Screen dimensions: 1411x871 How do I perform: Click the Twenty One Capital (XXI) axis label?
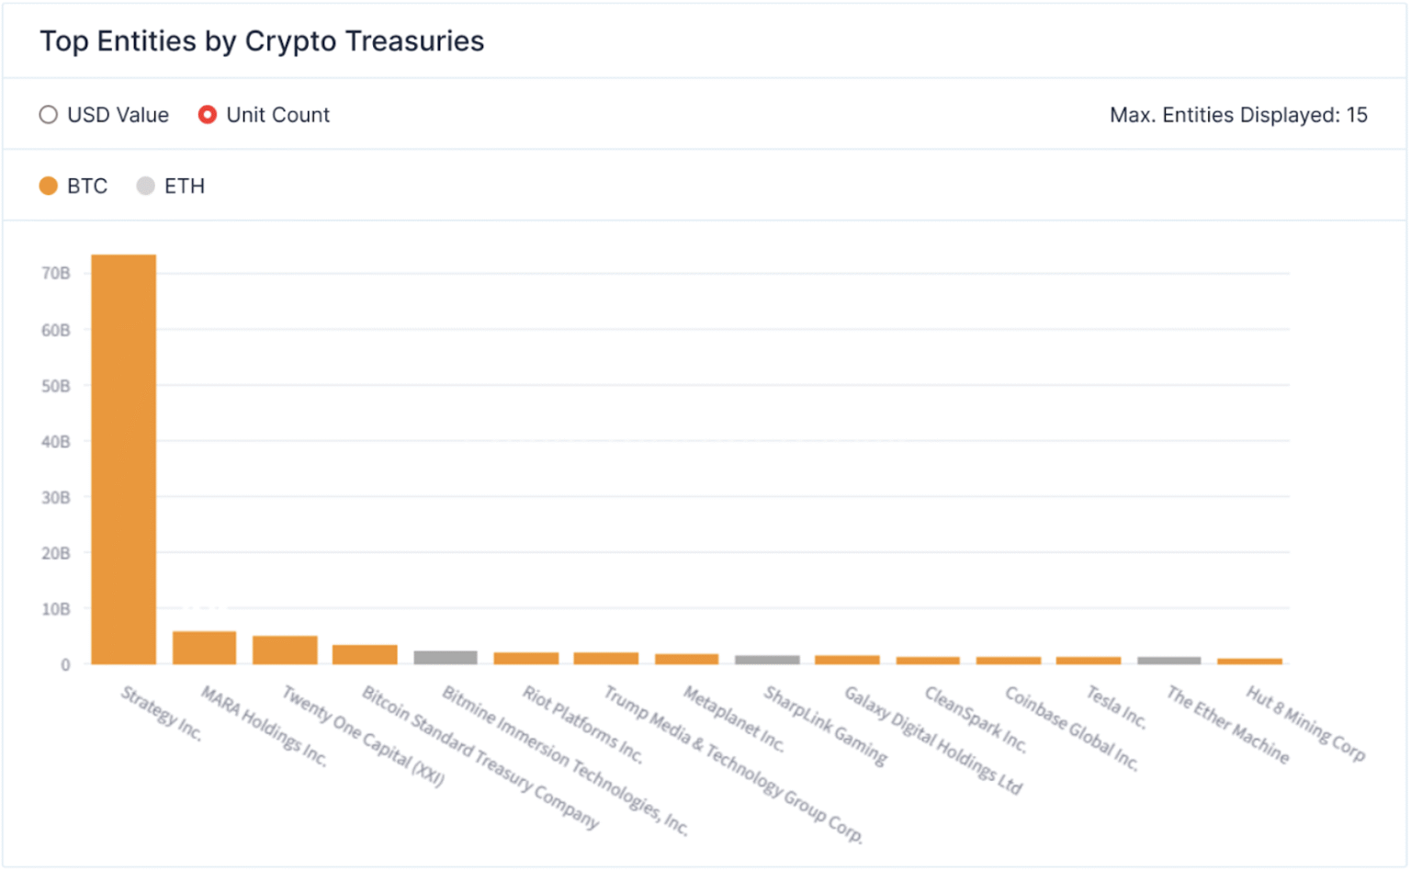[x=364, y=736]
